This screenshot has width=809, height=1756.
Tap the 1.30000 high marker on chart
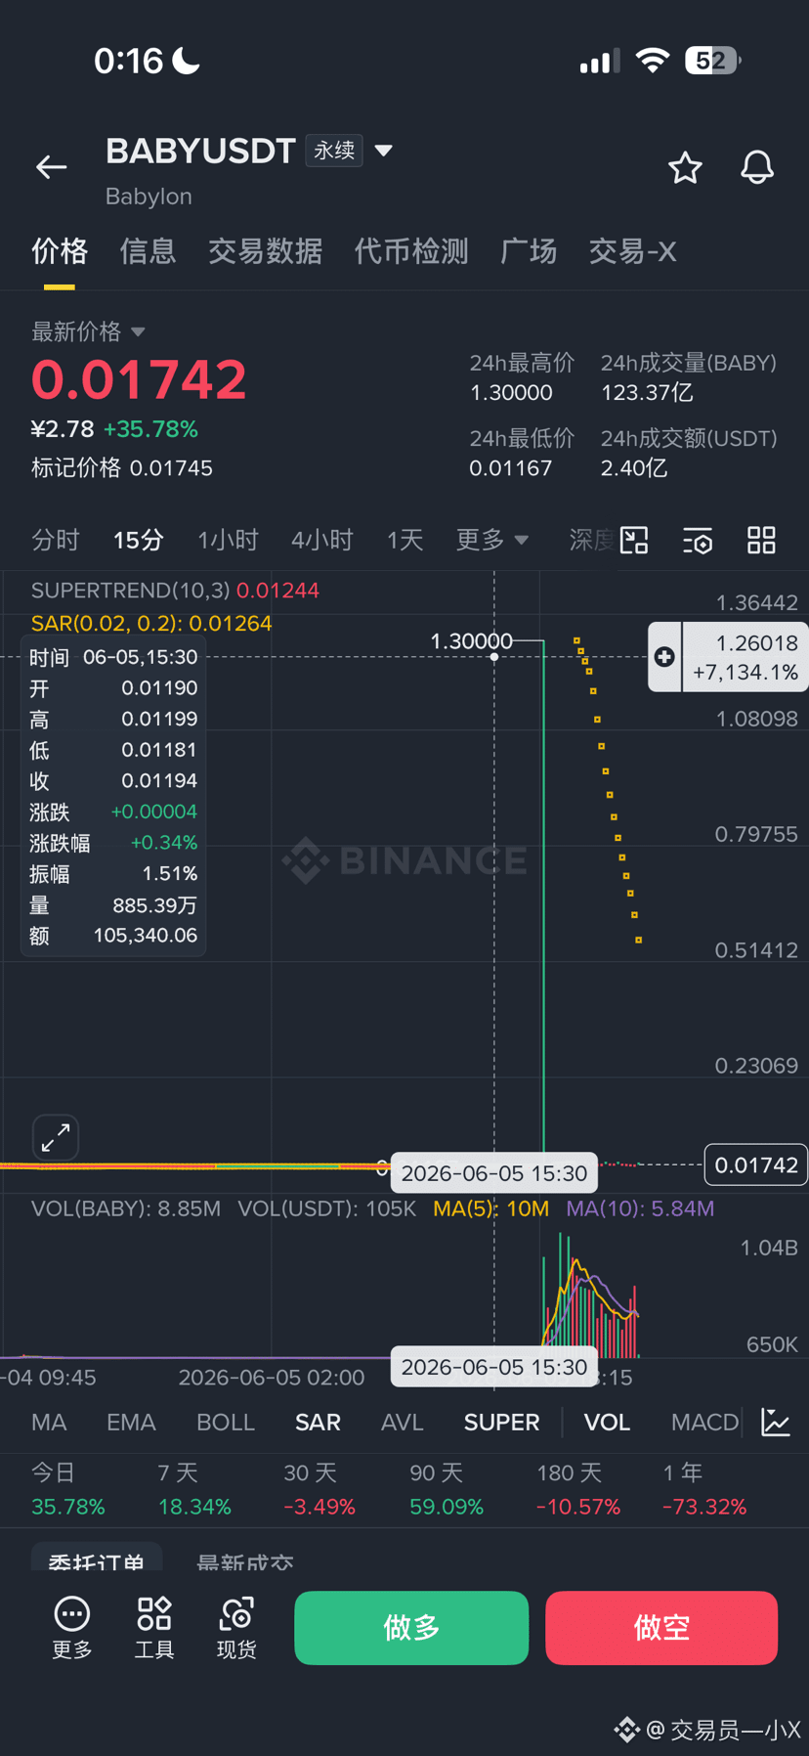[472, 641]
